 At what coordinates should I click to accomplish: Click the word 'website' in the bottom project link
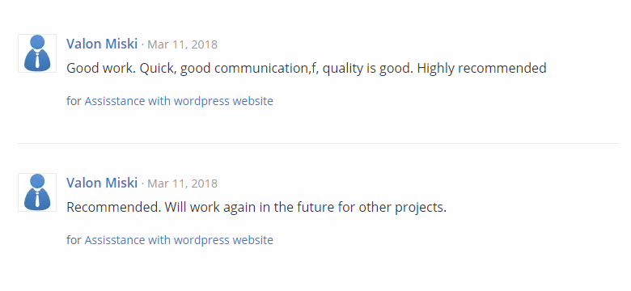point(253,240)
